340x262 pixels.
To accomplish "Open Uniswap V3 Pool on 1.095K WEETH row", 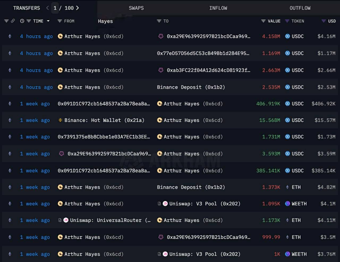I will click(x=205, y=204).
